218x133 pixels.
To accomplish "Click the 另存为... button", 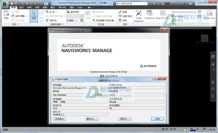I will 125,119.
